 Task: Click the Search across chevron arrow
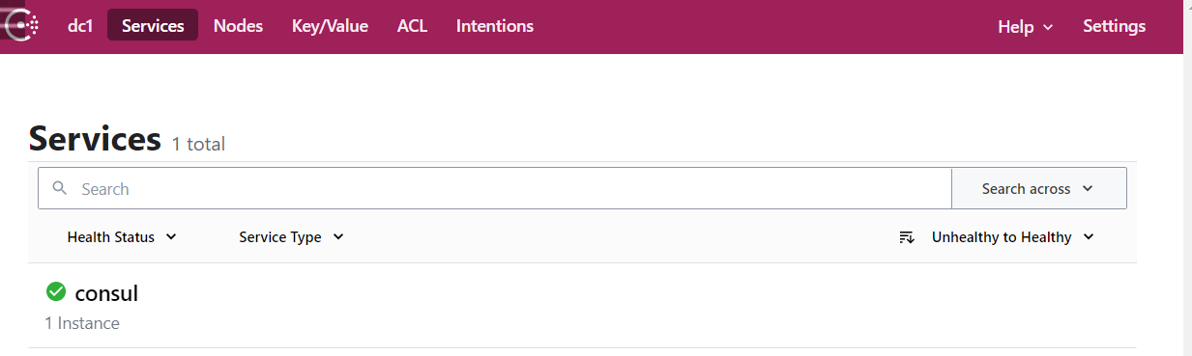tap(1088, 189)
